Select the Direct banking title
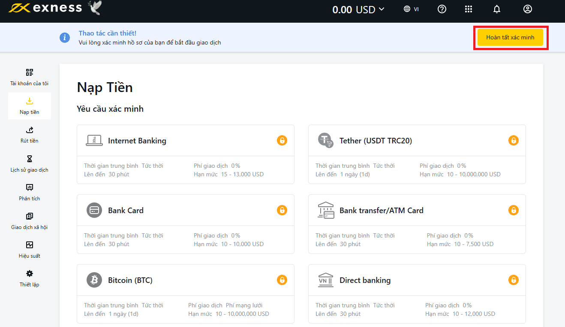 [x=365, y=280]
